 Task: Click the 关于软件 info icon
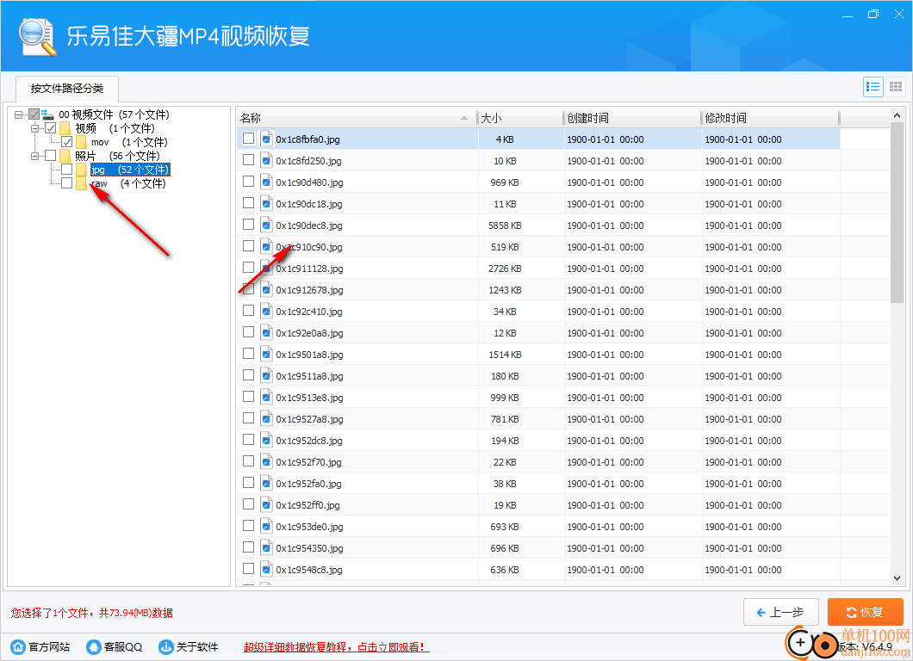166,646
